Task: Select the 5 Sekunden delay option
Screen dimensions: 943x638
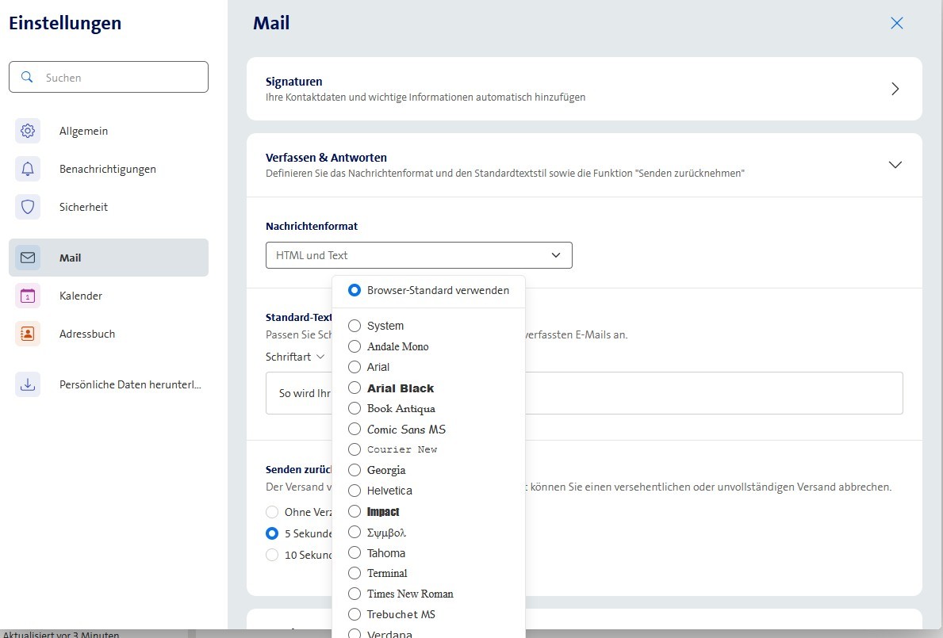Action: click(272, 533)
